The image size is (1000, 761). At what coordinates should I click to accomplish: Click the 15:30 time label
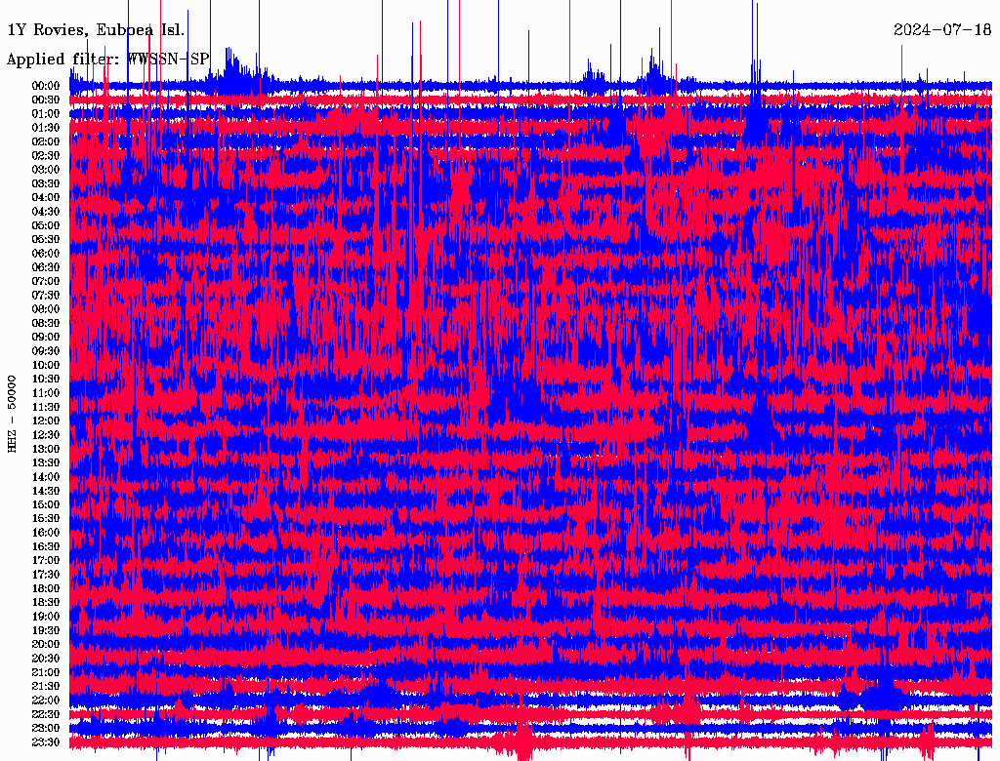tap(46, 519)
